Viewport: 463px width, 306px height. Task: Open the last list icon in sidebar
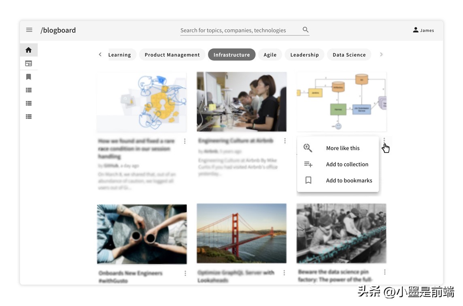pos(28,117)
